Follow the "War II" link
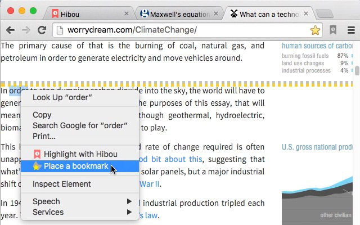This screenshot has height=225, width=360. point(149,184)
